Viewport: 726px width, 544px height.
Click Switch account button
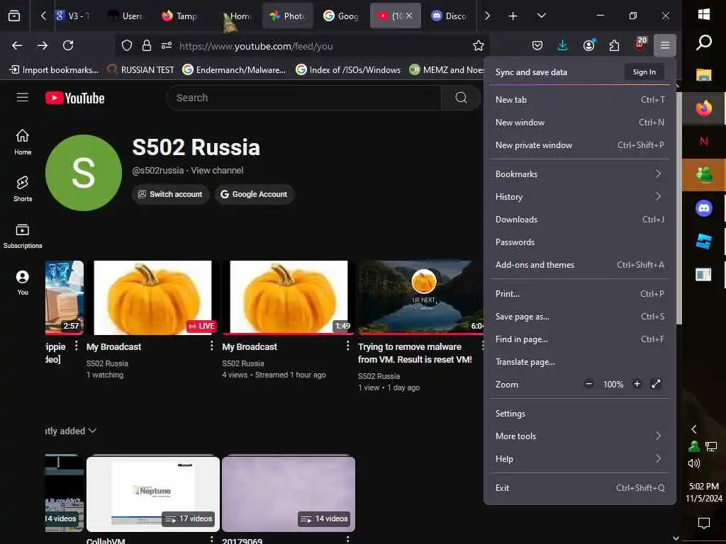click(170, 194)
